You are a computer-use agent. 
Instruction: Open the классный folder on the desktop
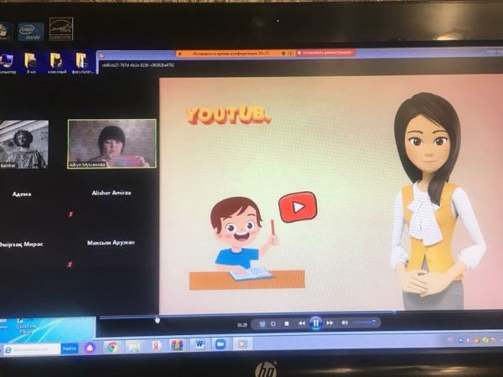coord(56,63)
